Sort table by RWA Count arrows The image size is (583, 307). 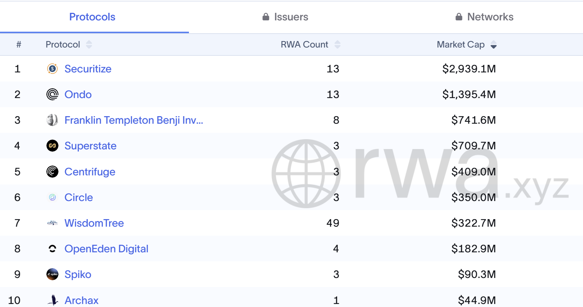point(338,45)
